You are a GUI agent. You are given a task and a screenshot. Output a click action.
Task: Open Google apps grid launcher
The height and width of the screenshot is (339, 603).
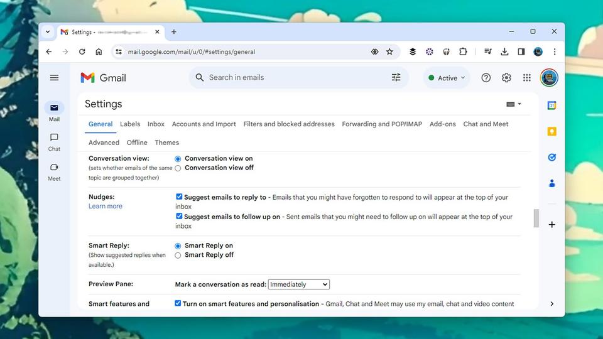pyautogui.click(x=526, y=78)
